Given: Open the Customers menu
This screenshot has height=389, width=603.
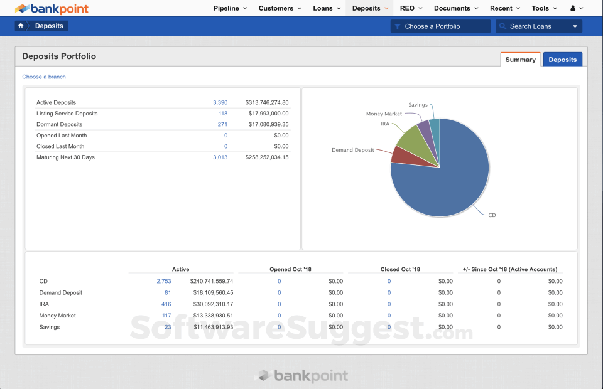Looking at the screenshot, I should [280, 8].
